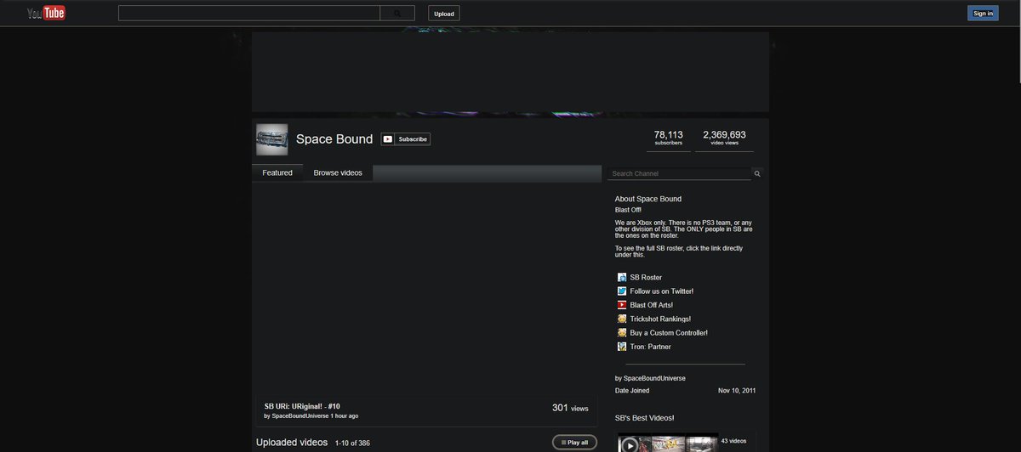The width and height of the screenshot is (1021, 452).
Task: Click the channel search magnifier icon
Action: [x=757, y=173]
